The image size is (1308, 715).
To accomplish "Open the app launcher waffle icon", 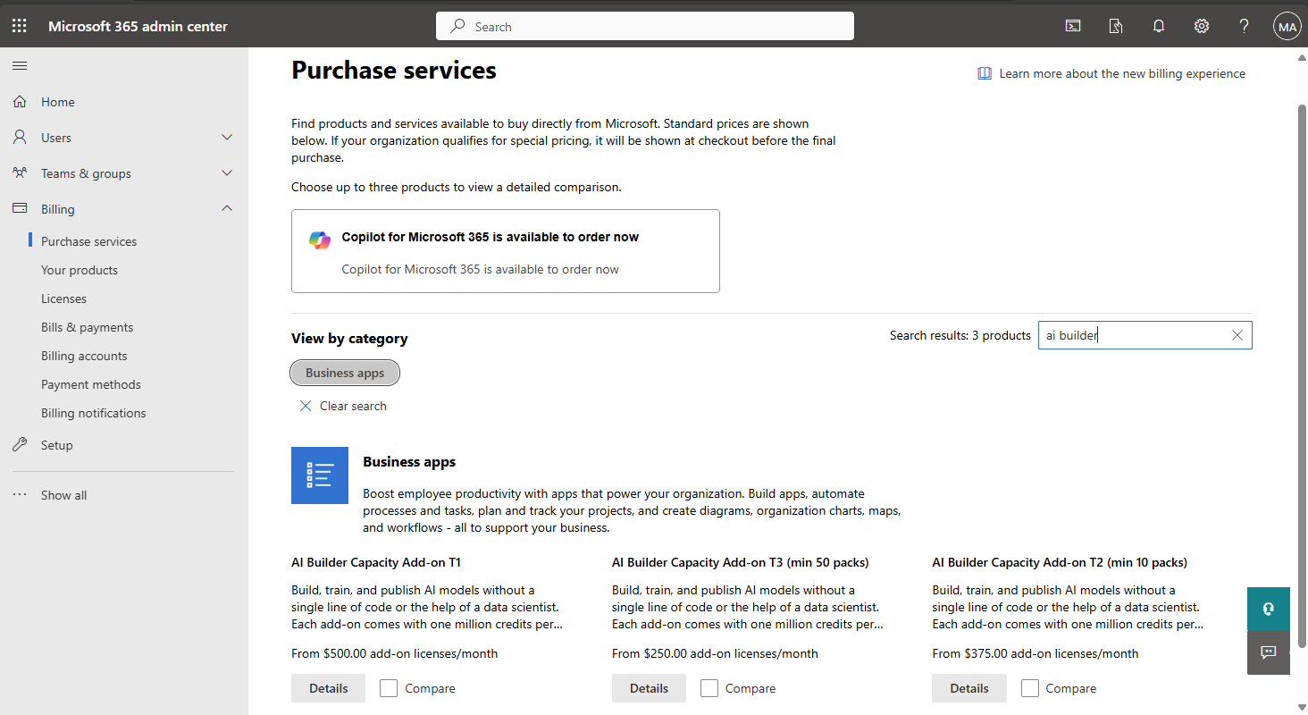I will 20,26.
